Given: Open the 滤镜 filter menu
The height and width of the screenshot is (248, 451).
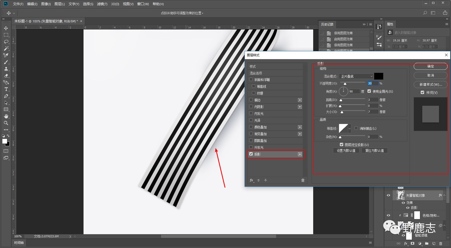Looking at the screenshot, I should coord(102,4).
